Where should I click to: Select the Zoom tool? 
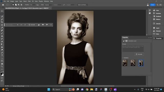pyautogui.click(x=2, y=66)
